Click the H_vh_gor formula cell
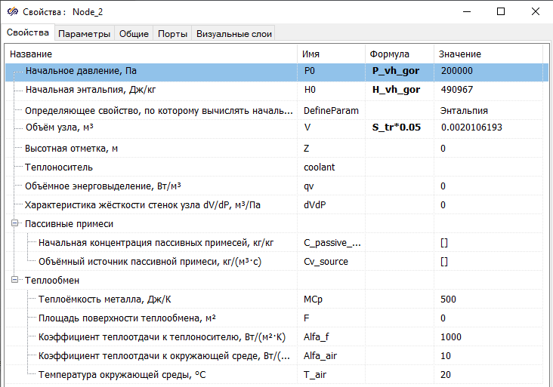The image size is (553, 387). pos(396,90)
